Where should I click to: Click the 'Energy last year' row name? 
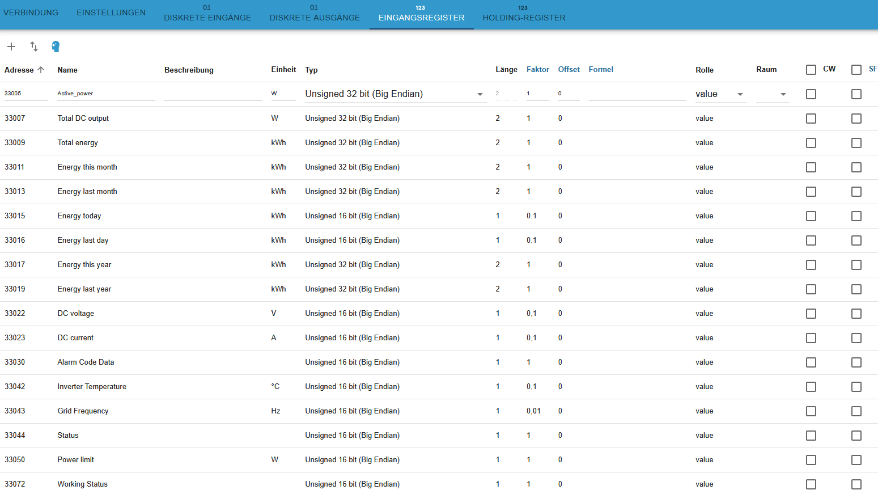[84, 289]
